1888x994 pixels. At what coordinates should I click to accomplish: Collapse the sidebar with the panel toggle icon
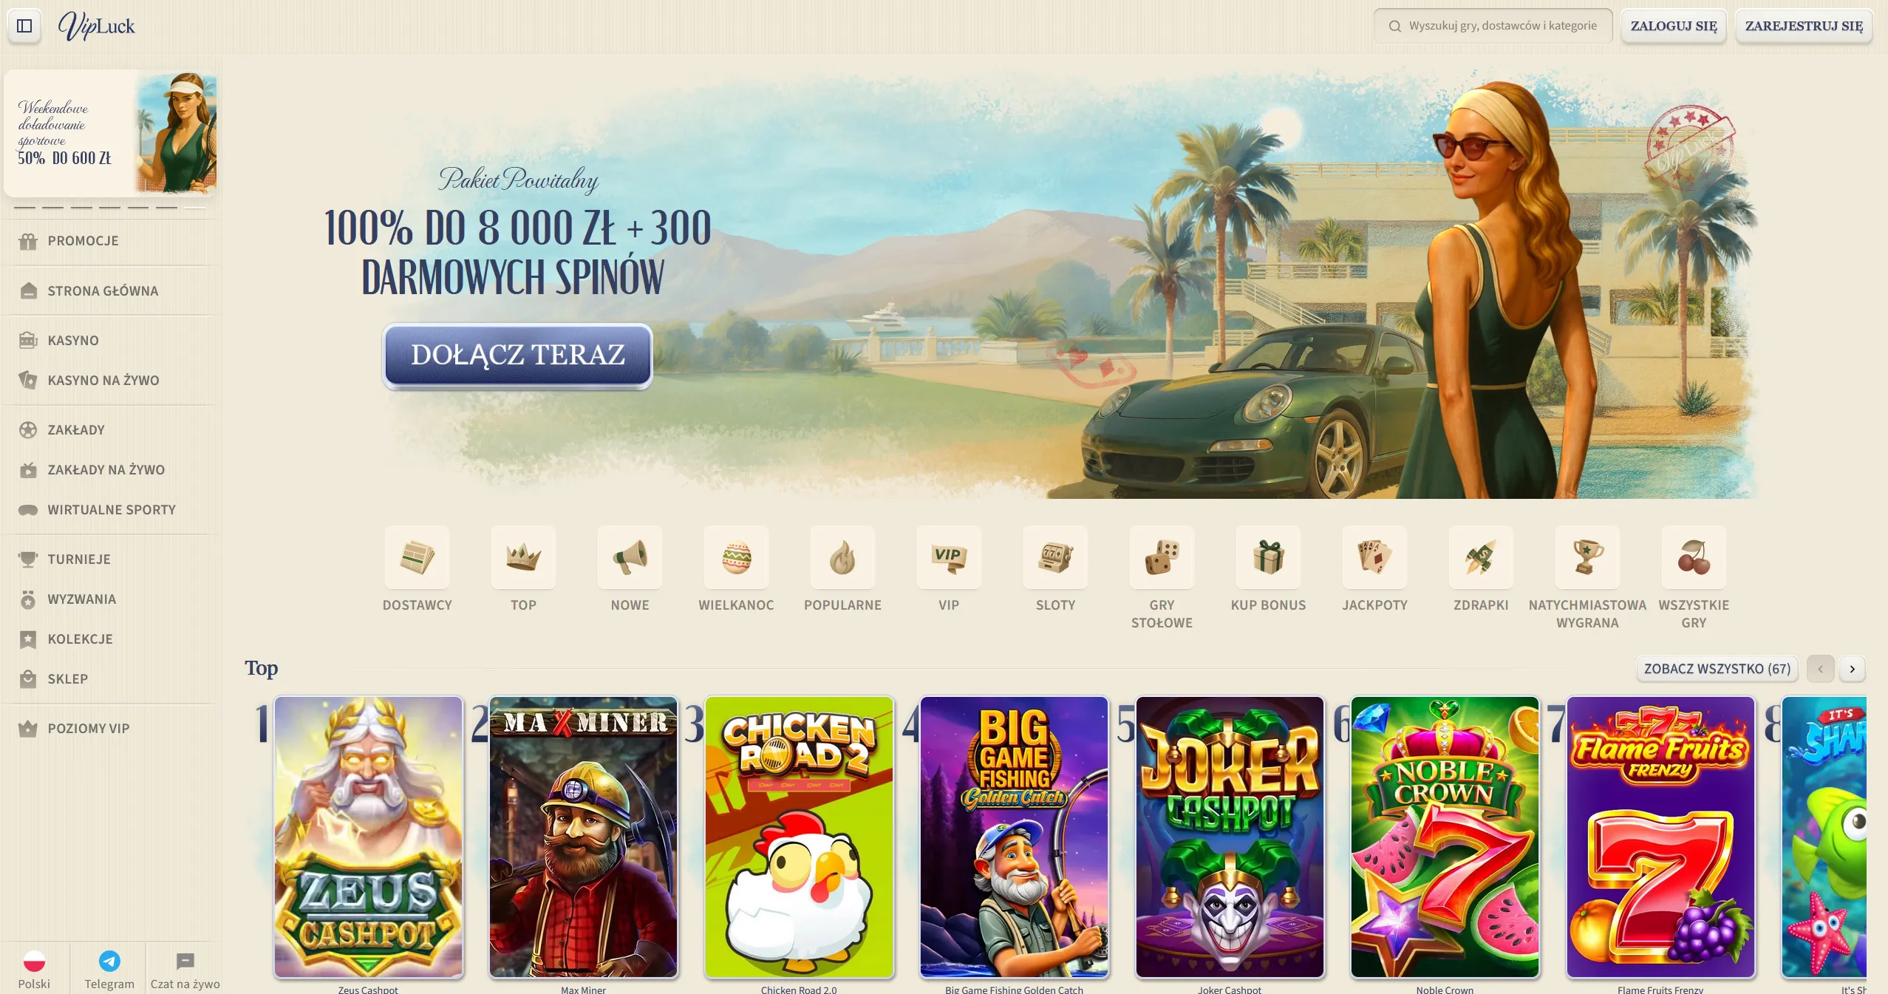(x=24, y=26)
